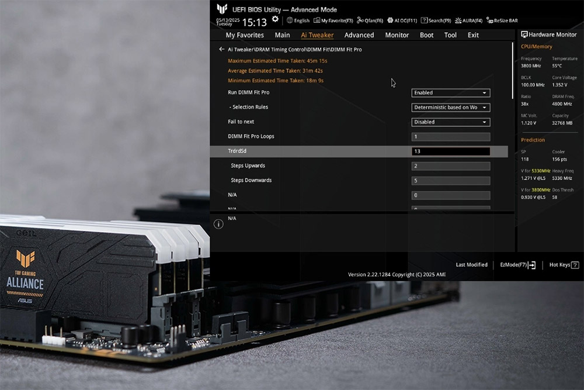Select the English language option
The image size is (584, 390).
point(298,20)
